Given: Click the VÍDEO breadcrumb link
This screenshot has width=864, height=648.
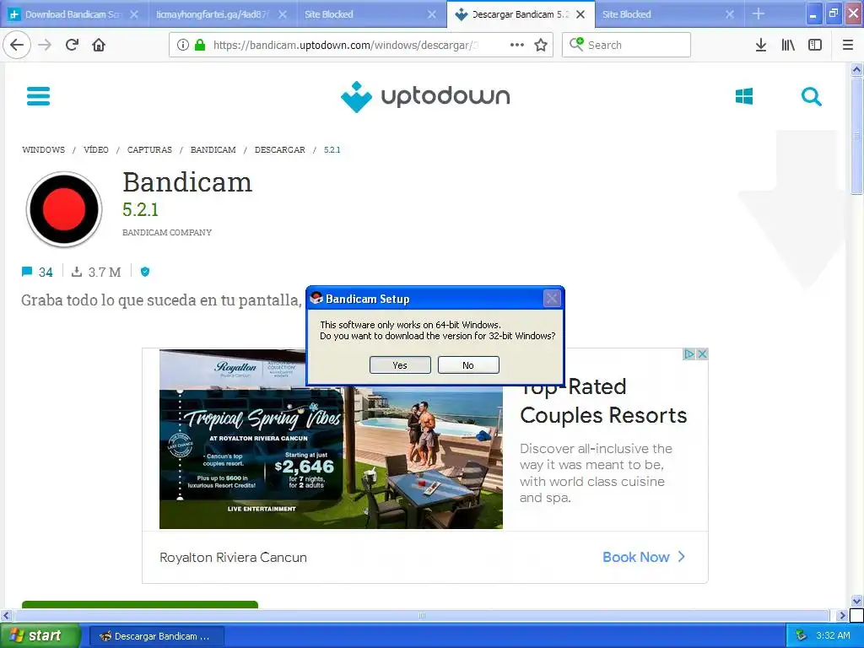Looking at the screenshot, I should point(96,150).
